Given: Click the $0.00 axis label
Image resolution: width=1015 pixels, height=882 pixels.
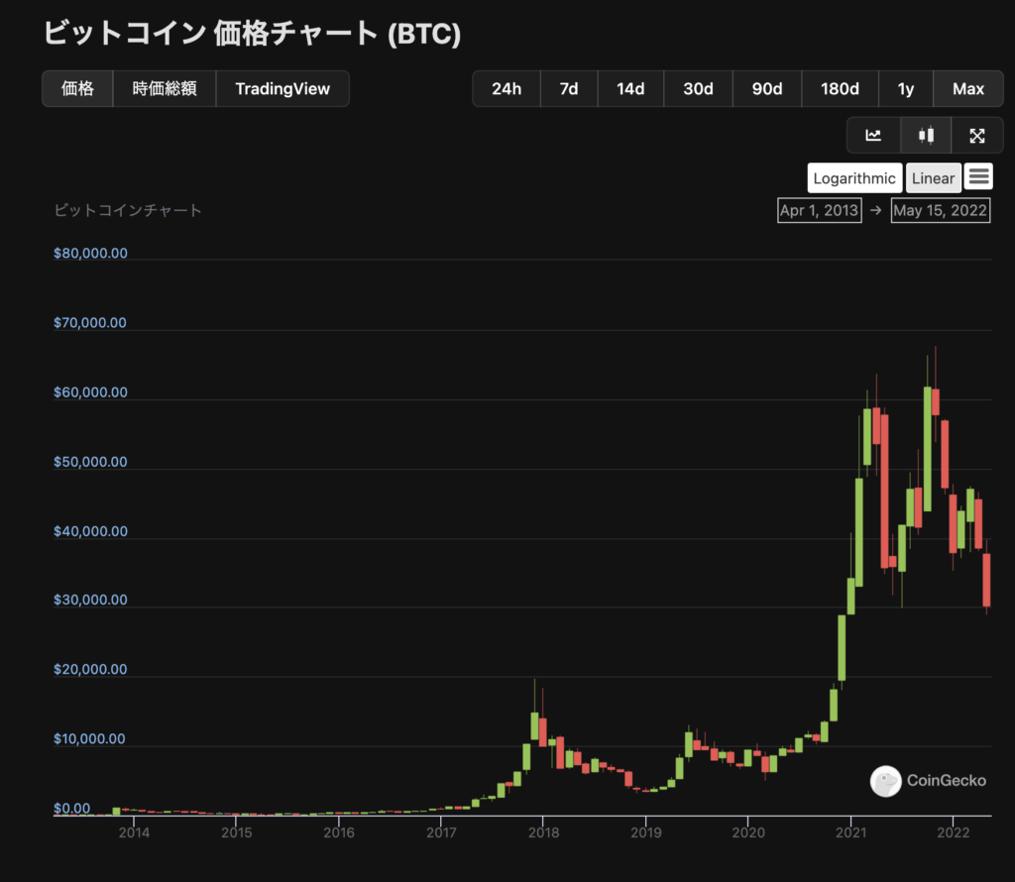Looking at the screenshot, I should click(x=71, y=809).
